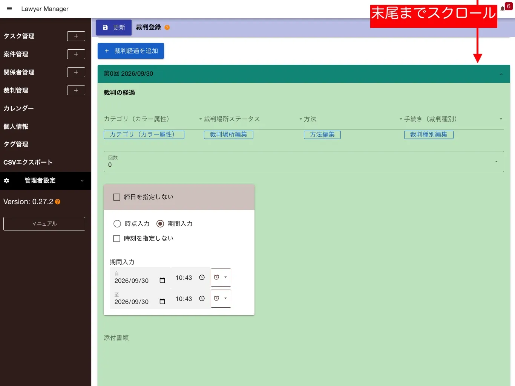The width and height of the screenshot is (515, 386).
Task: Tick the 締日を指定しない checkbox
Action: point(117,197)
